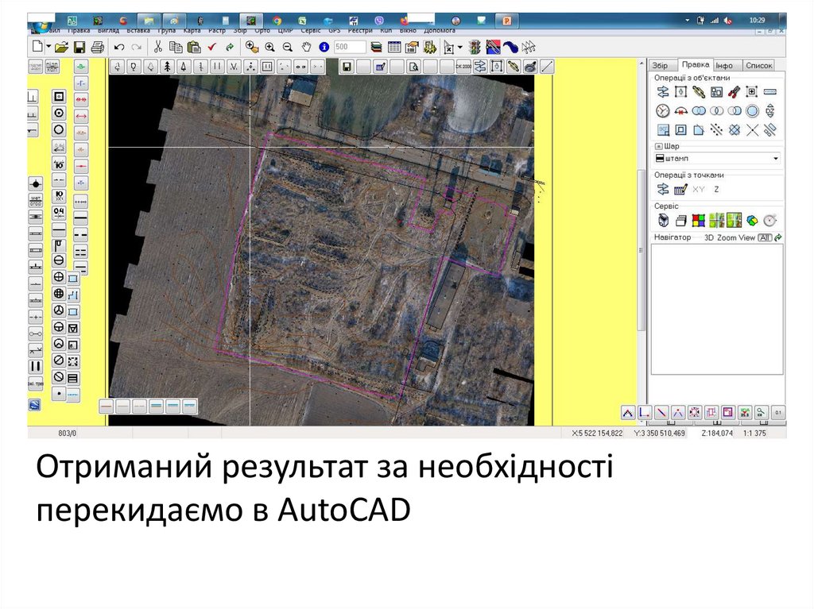Click the Zoom View link in Навігатор
This screenshot has width=814, height=609.
tap(735, 237)
